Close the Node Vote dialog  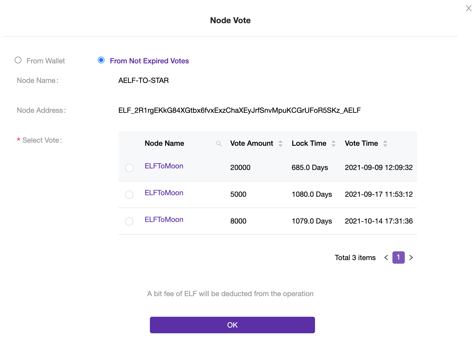pyautogui.click(x=469, y=8)
